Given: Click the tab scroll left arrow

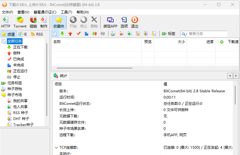Looking at the screenshot, I should click(230, 76).
